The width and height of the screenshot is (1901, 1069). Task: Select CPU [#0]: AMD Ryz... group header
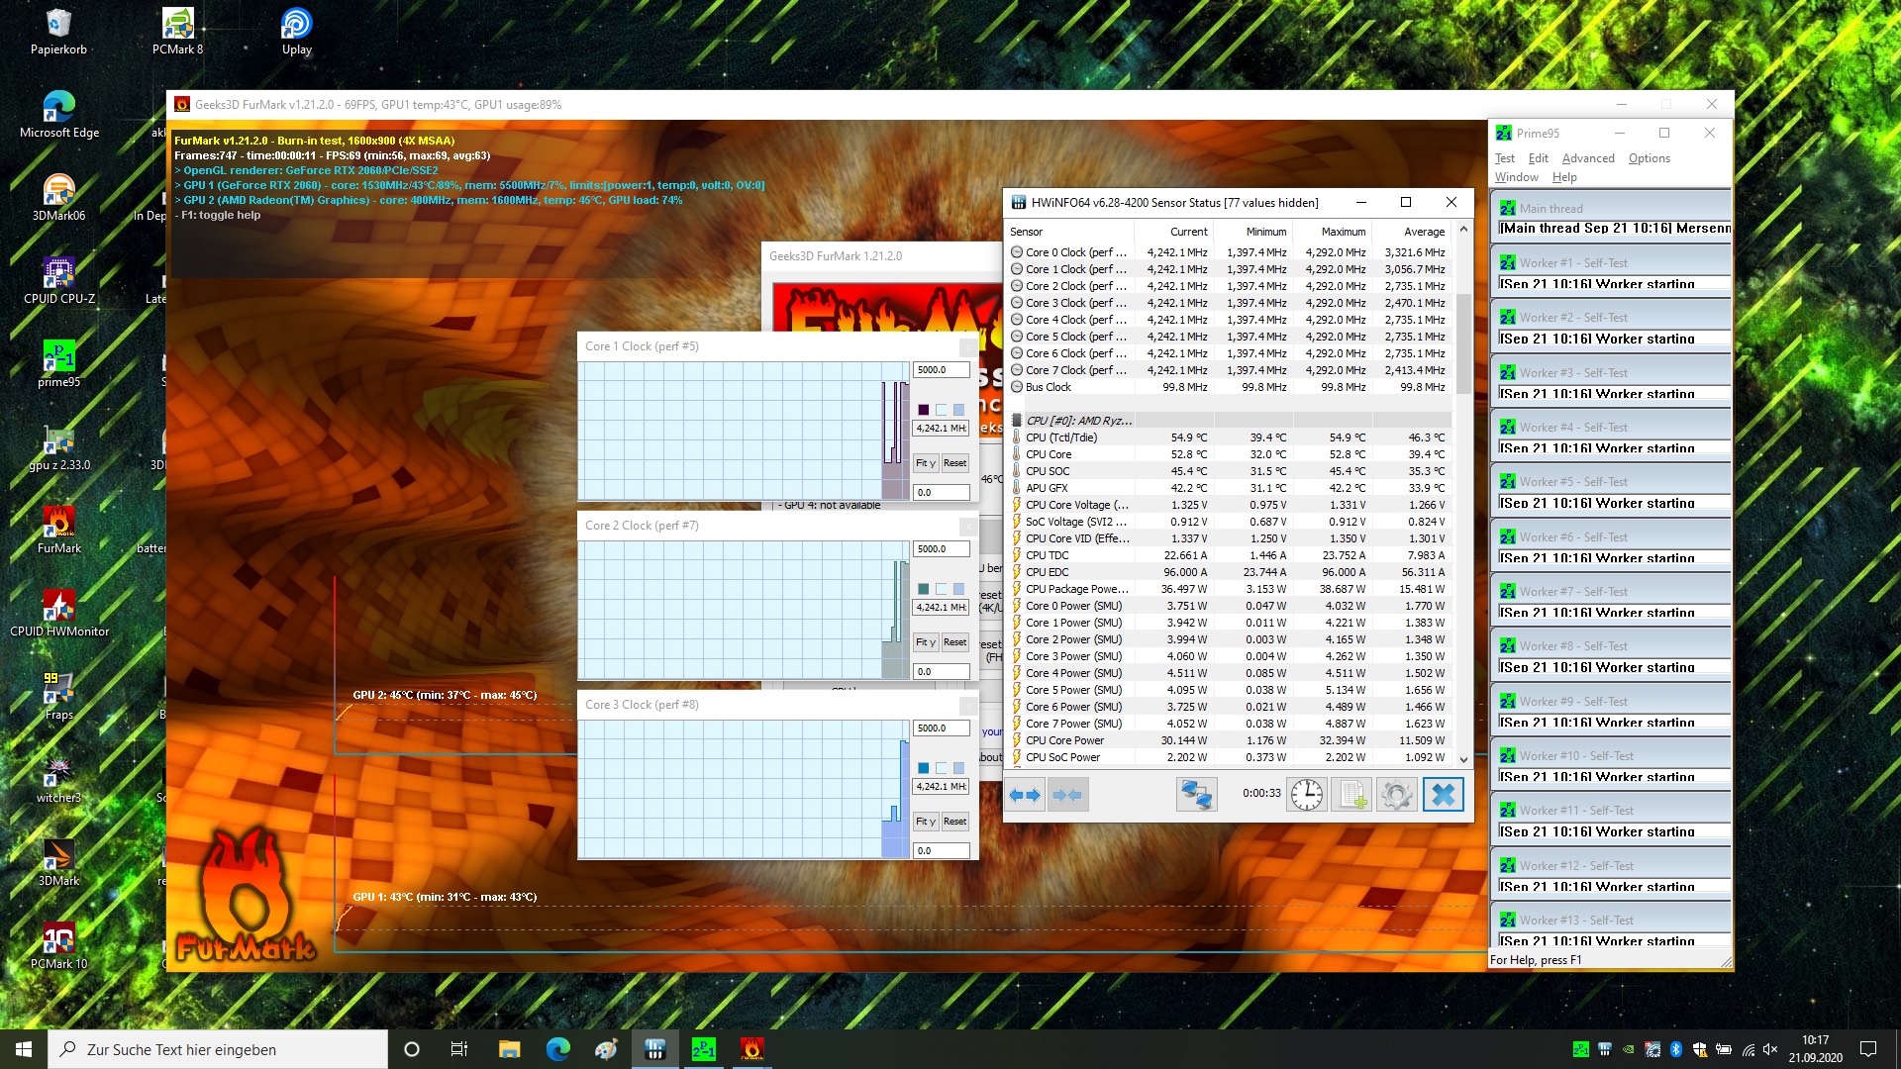pos(1228,421)
